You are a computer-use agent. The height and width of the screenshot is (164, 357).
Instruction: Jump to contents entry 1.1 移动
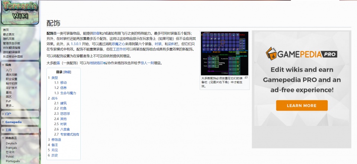[x=60, y=83]
